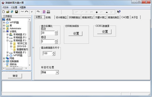Click the first record navigator arrow
The width and height of the screenshot is (152, 97).
click(x=77, y=12)
